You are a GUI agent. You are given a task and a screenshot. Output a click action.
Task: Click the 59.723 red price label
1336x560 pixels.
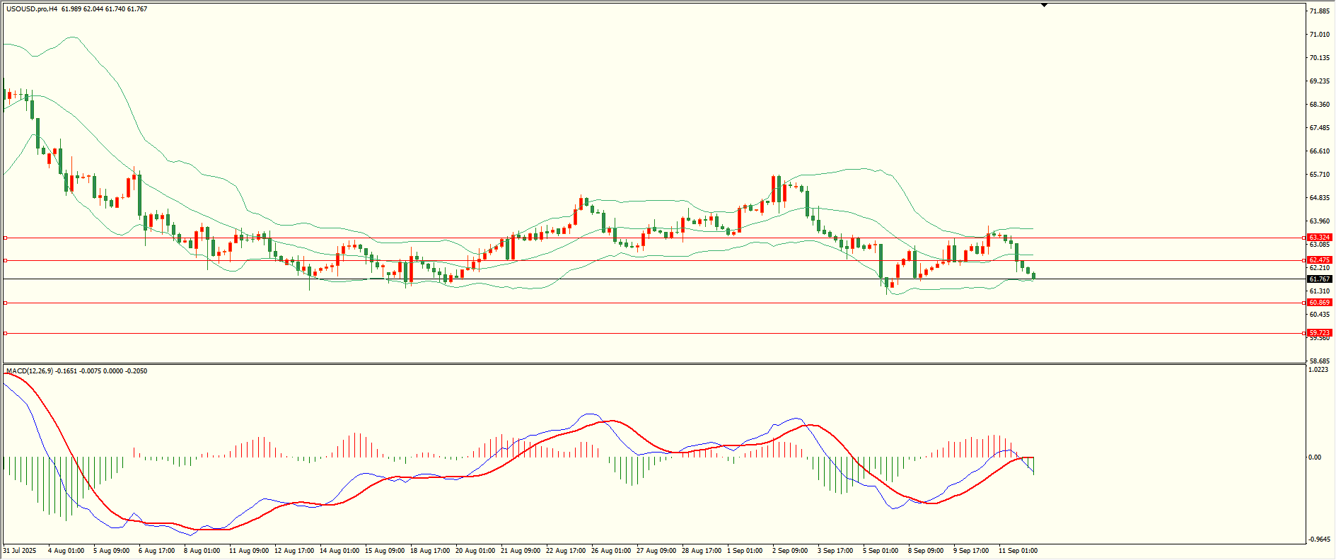1320,333
